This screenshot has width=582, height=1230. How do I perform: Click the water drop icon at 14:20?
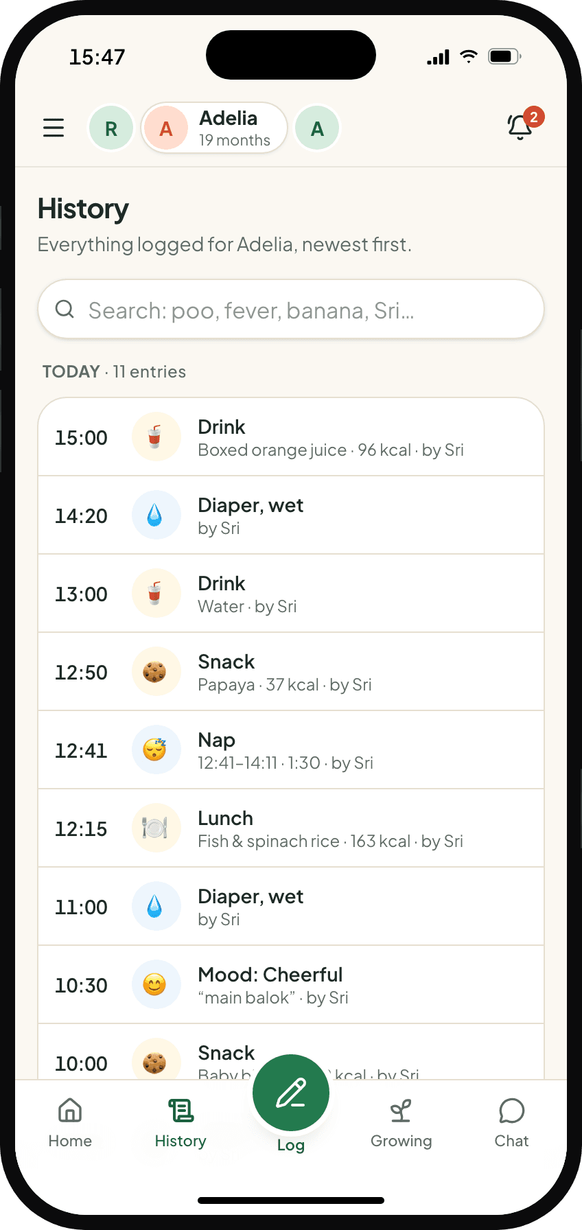pos(156,515)
